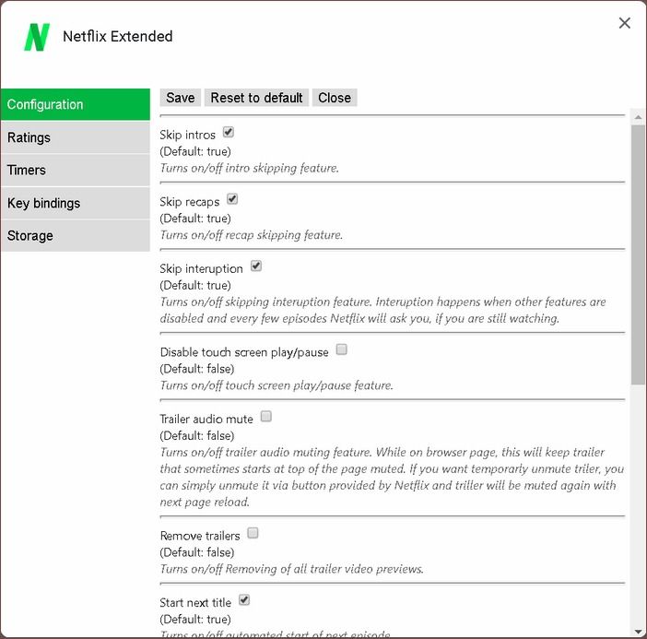Select the Storage tab

point(76,236)
